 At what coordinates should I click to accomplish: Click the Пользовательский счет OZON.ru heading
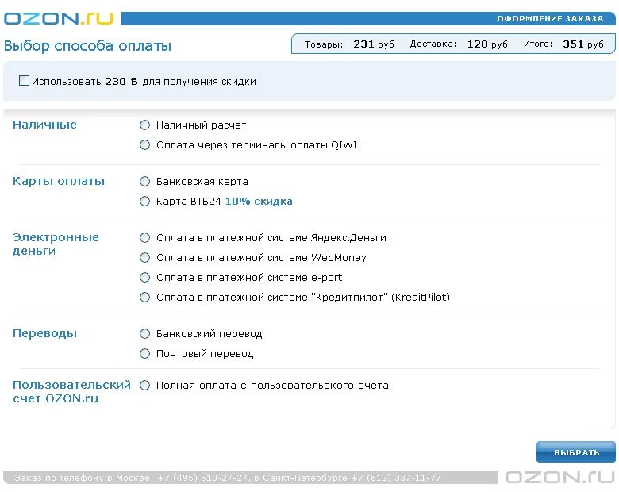tap(71, 391)
